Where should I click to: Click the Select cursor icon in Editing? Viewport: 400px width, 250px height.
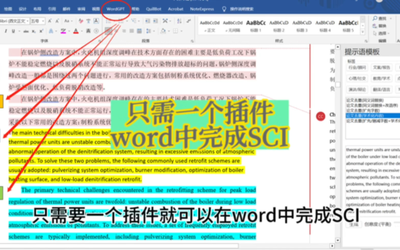375,33
